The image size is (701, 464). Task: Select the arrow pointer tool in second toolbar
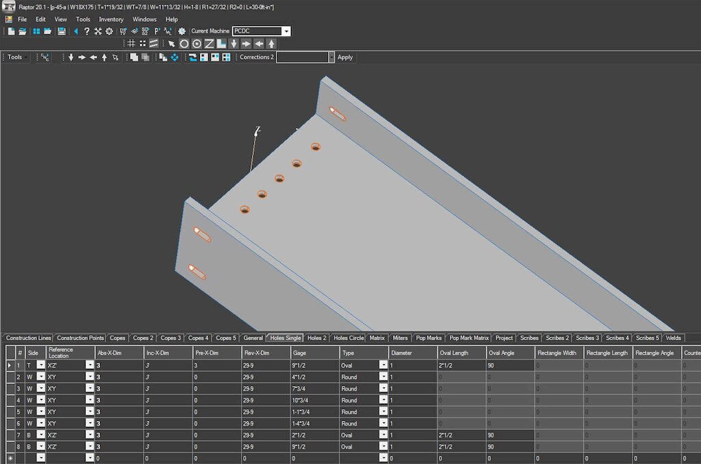click(171, 43)
